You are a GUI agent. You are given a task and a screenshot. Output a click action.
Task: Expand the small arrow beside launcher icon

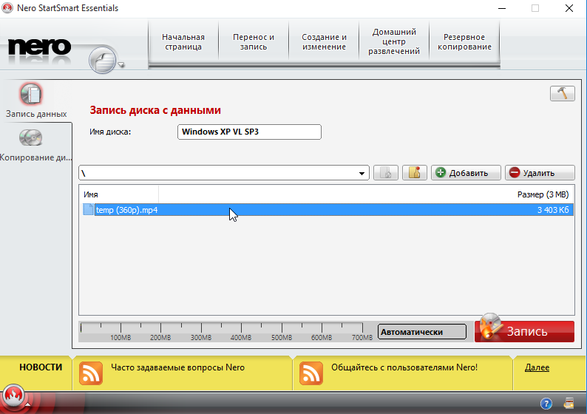[x=121, y=65]
